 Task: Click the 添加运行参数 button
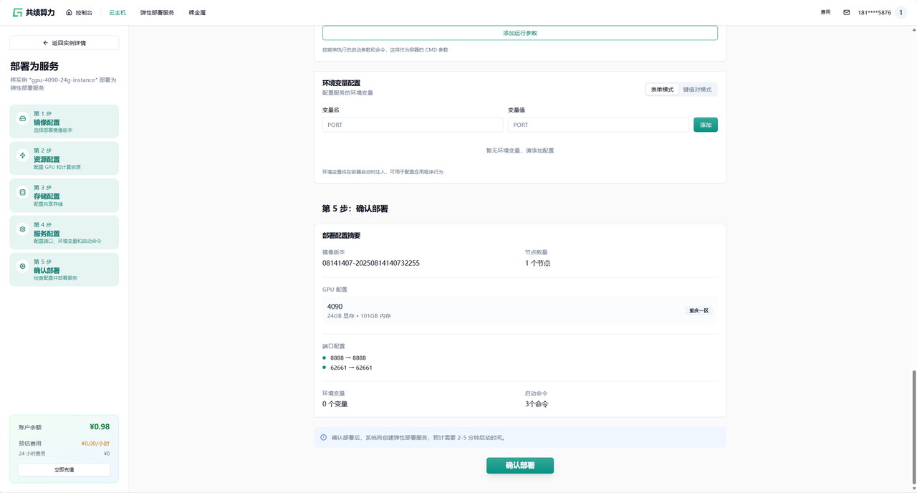(519, 33)
